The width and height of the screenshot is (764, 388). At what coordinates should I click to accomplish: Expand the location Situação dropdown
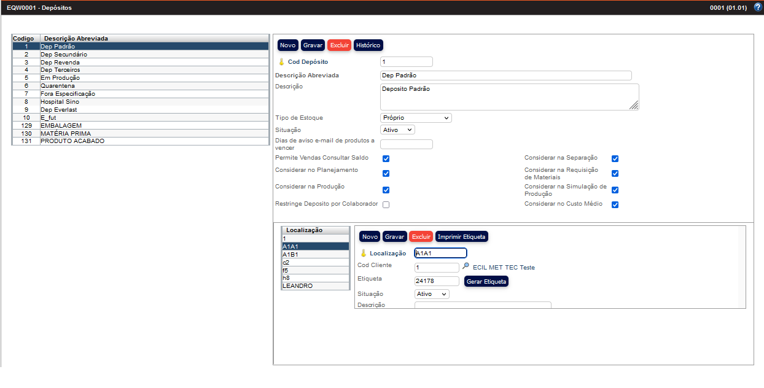pyautogui.click(x=432, y=294)
